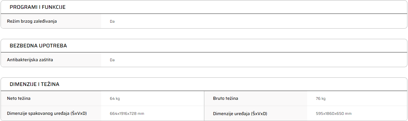The height and width of the screenshot is (121, 408).
Task: Click (ŠxVxD) after Dimenzije uređaja
Action: pos(259,113)
